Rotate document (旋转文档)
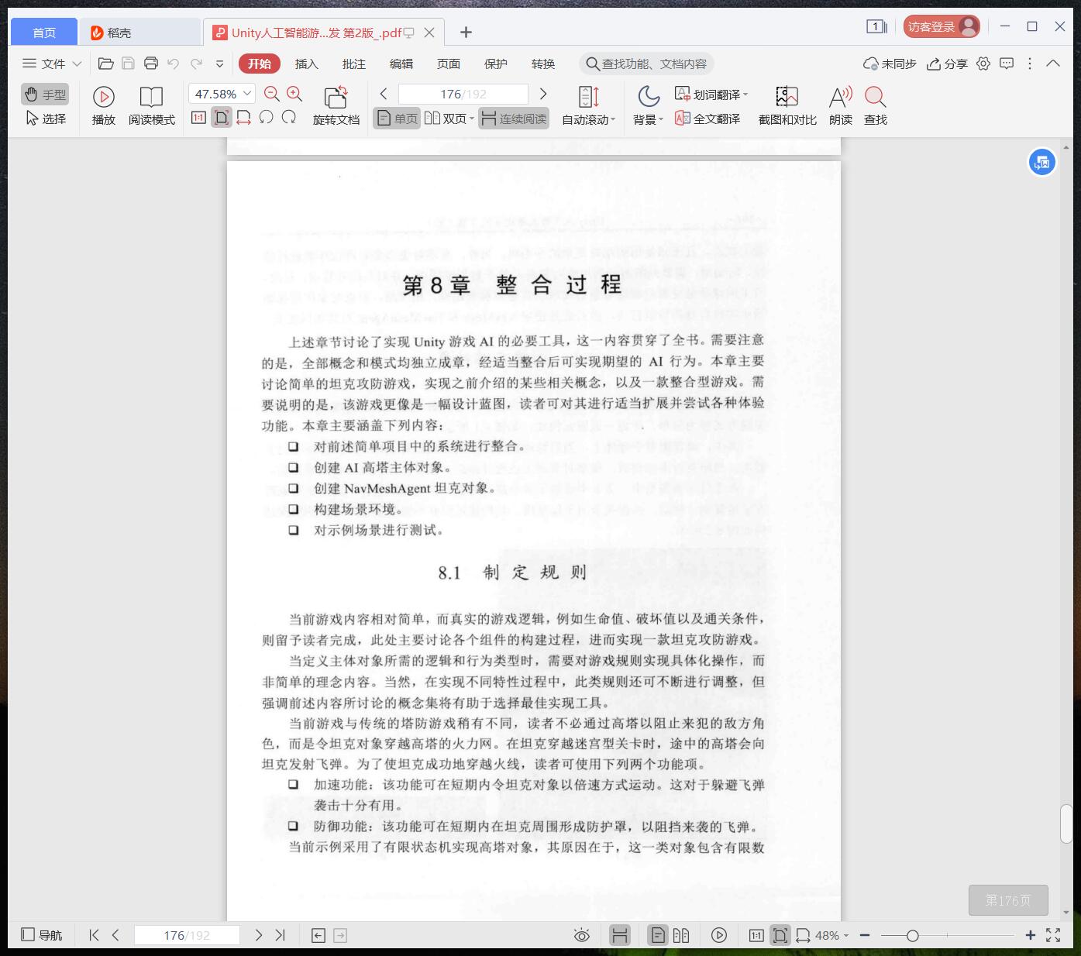 click(336, 106)
